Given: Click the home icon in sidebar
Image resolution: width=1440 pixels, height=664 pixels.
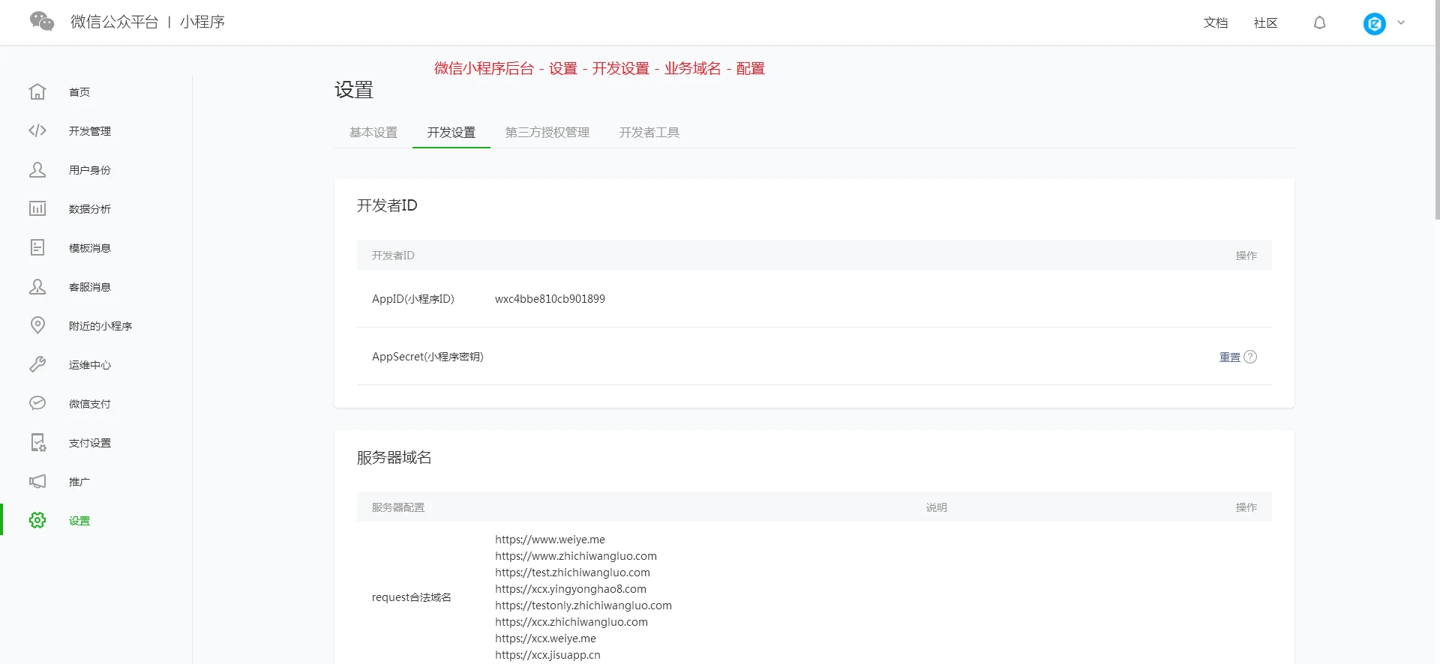Looking at the screenshot, I should click(x=37, y=91).
